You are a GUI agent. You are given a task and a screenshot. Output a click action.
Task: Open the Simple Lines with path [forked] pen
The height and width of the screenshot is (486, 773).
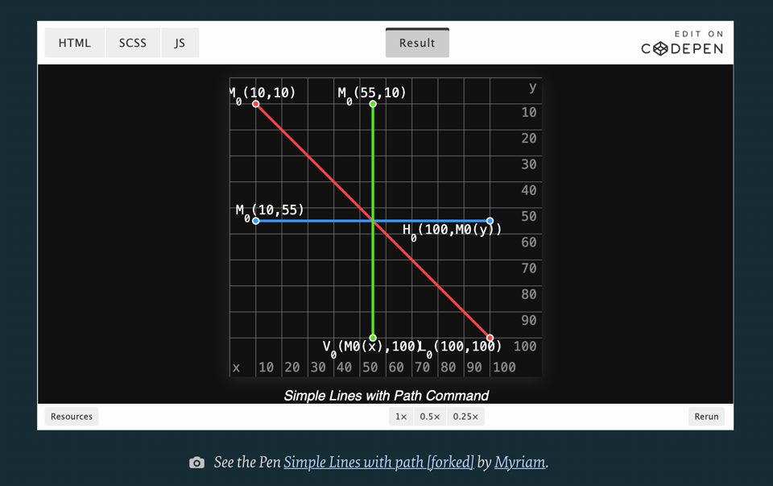(x=380, y=462)
